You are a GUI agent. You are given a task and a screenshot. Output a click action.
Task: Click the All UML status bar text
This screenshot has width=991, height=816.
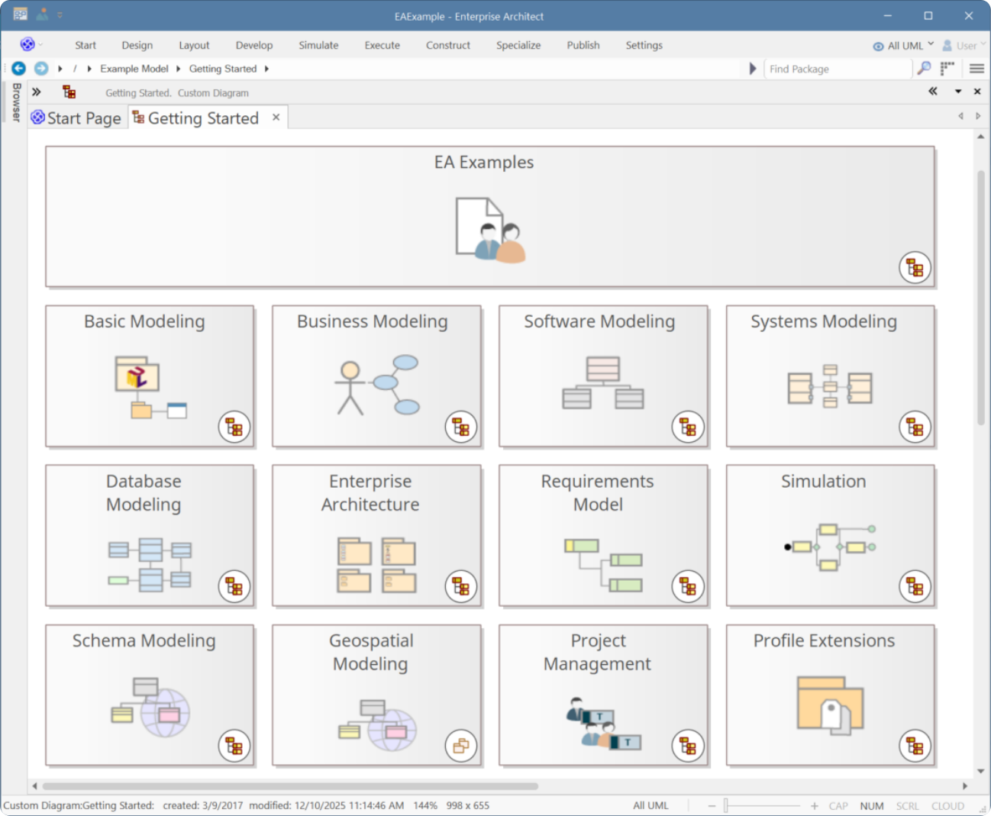650,805
